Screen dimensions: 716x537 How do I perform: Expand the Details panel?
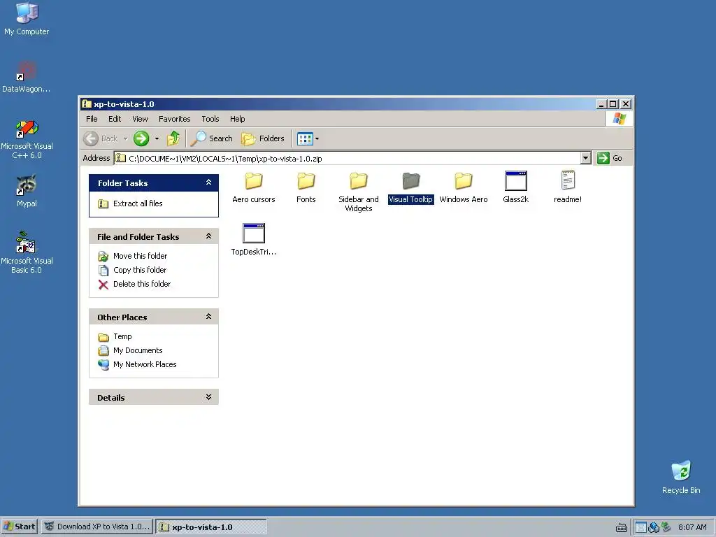pyautogui.click(x=208, y=397)
